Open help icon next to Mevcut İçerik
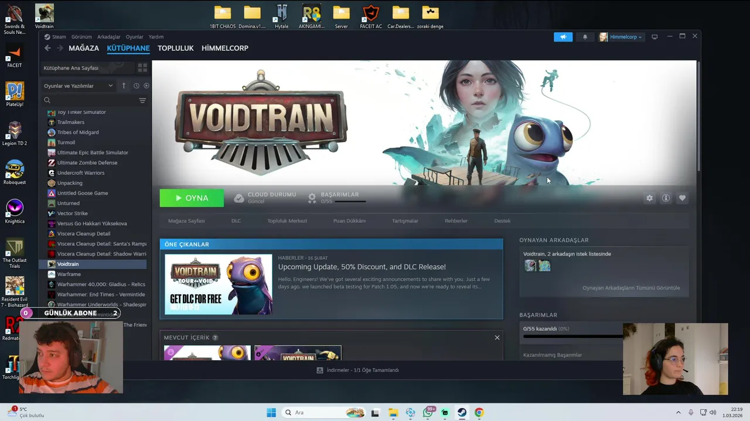The image size is (750, 421). point(215,337)
